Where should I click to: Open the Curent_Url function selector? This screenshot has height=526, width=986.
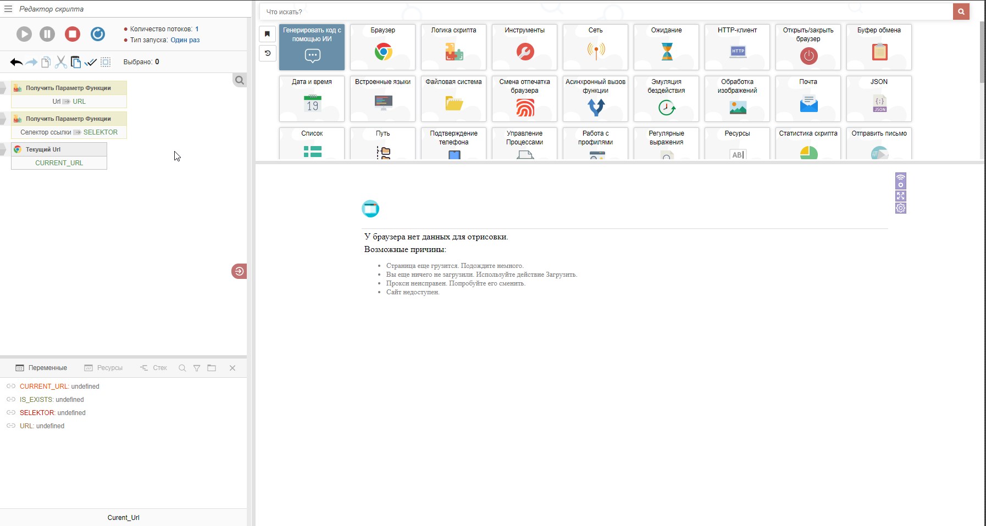[123, 517]
